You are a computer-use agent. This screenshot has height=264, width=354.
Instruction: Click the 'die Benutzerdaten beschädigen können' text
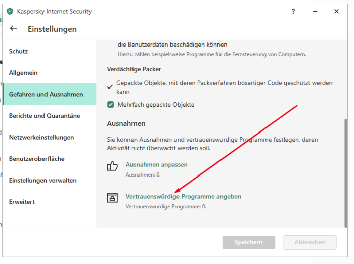172,45
